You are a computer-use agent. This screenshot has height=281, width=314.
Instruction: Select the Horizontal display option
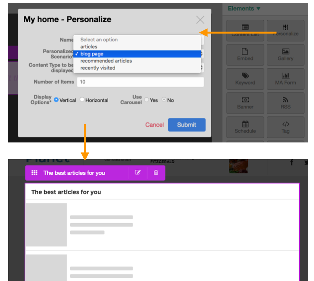pyautogui.click(x=82, y=100)
